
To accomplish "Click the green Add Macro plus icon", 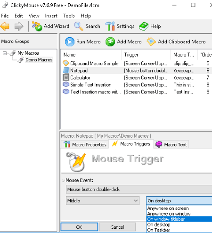I will pos(110,42).
